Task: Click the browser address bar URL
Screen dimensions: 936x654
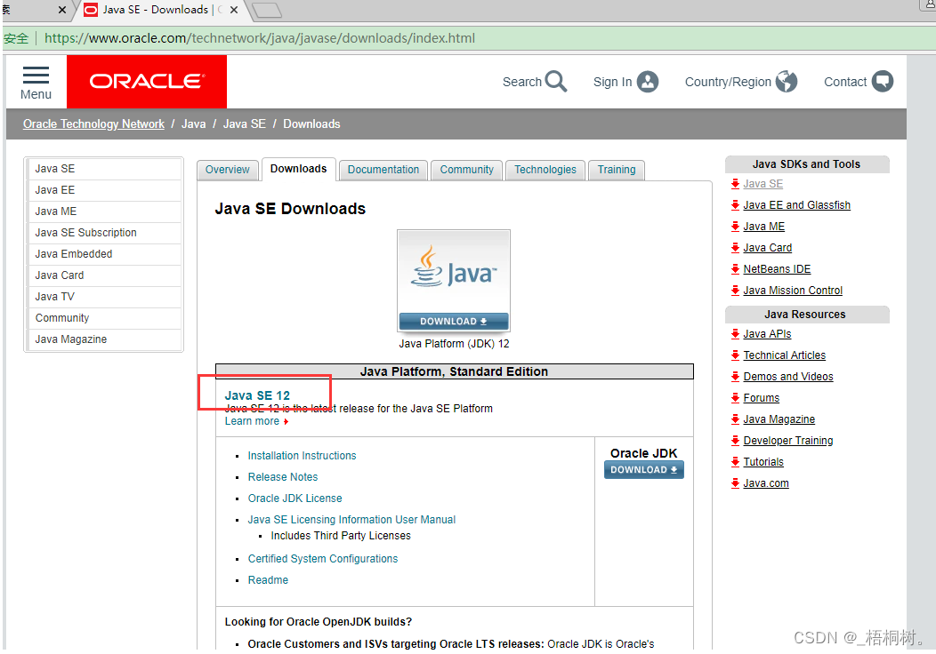Action: pos(260,38)
